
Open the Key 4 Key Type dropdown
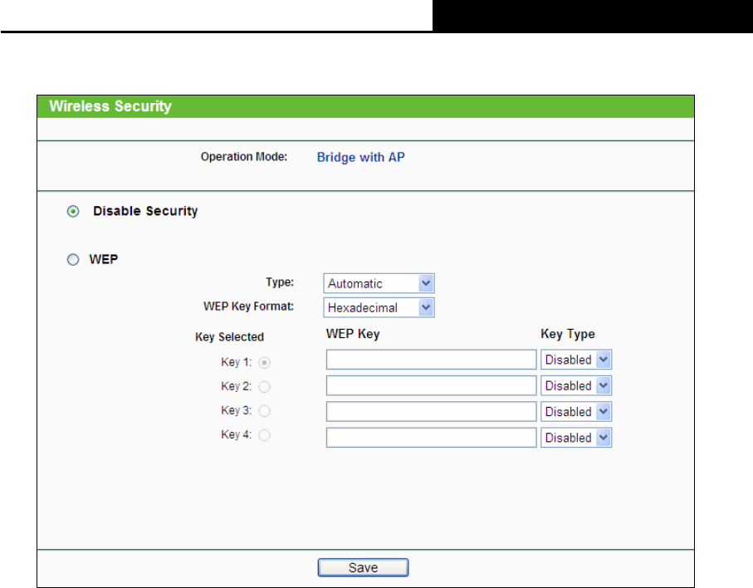pos(576,437)
